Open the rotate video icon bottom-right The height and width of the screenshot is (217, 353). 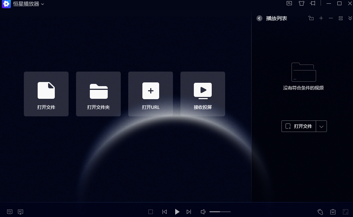coord(319,211)
